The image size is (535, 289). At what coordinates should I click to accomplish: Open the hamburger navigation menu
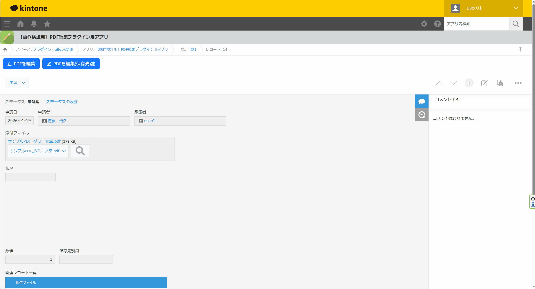tap(7, 24)
